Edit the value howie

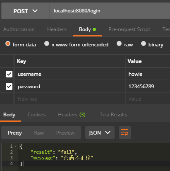tap(148, 74)
